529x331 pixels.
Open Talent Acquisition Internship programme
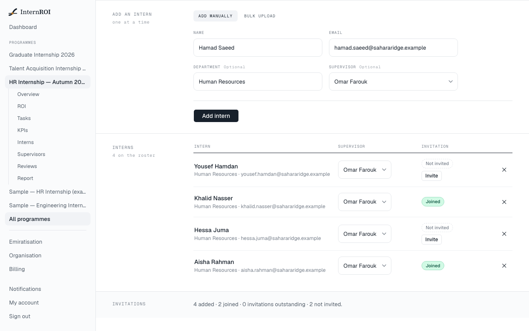(x=48, y=69)
